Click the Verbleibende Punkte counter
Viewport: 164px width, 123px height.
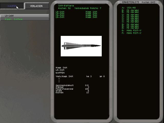(88, 8)
